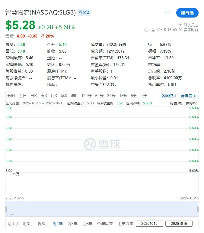This screenshot has width=204, height=233.
Task: Show the 120分 interval chart
Action: click(86, 96)
